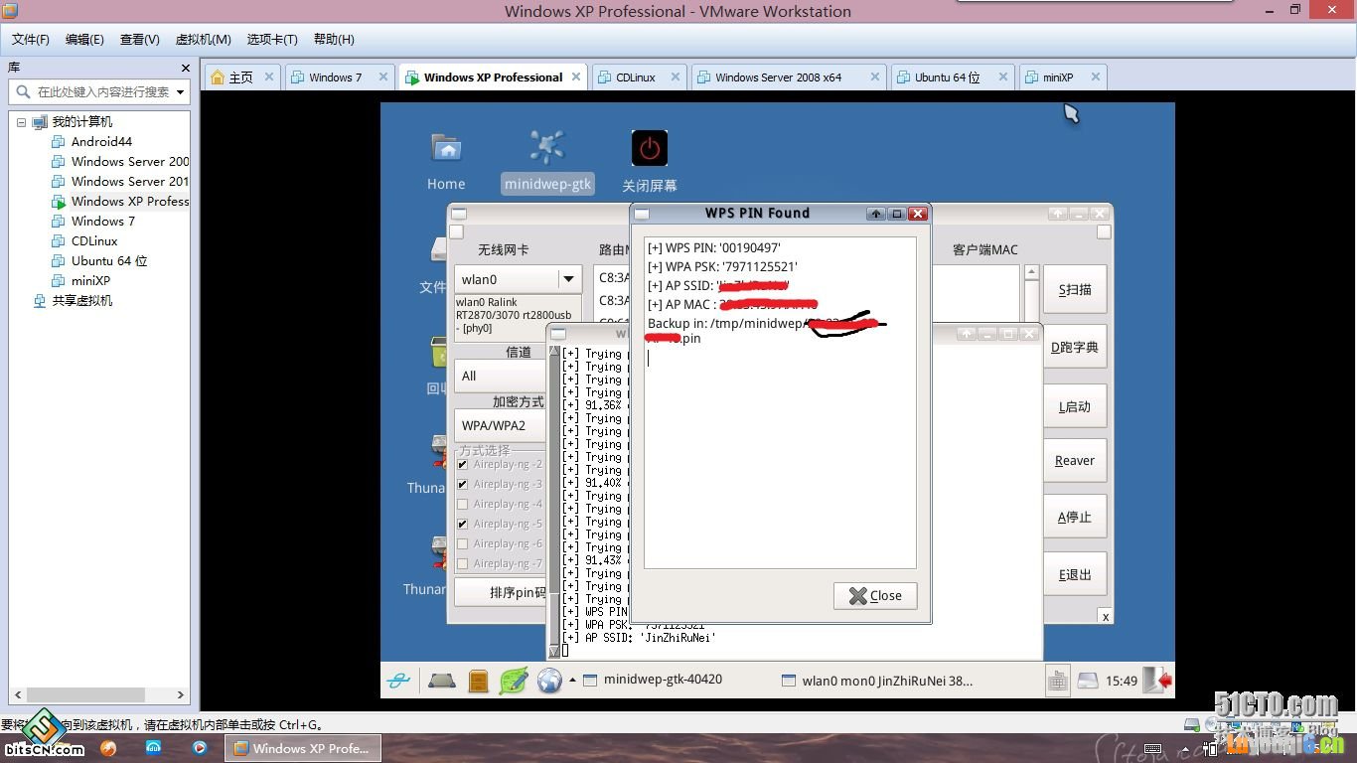Image resolution: width=1357 pixels, height=763 pixels.
Task: Select miniXP in the library tree
Action: pyautogui.click(x=90, y=281)
